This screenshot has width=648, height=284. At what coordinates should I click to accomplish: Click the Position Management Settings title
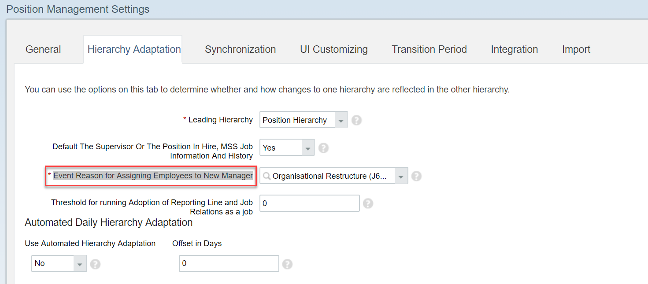coord(78,9)
